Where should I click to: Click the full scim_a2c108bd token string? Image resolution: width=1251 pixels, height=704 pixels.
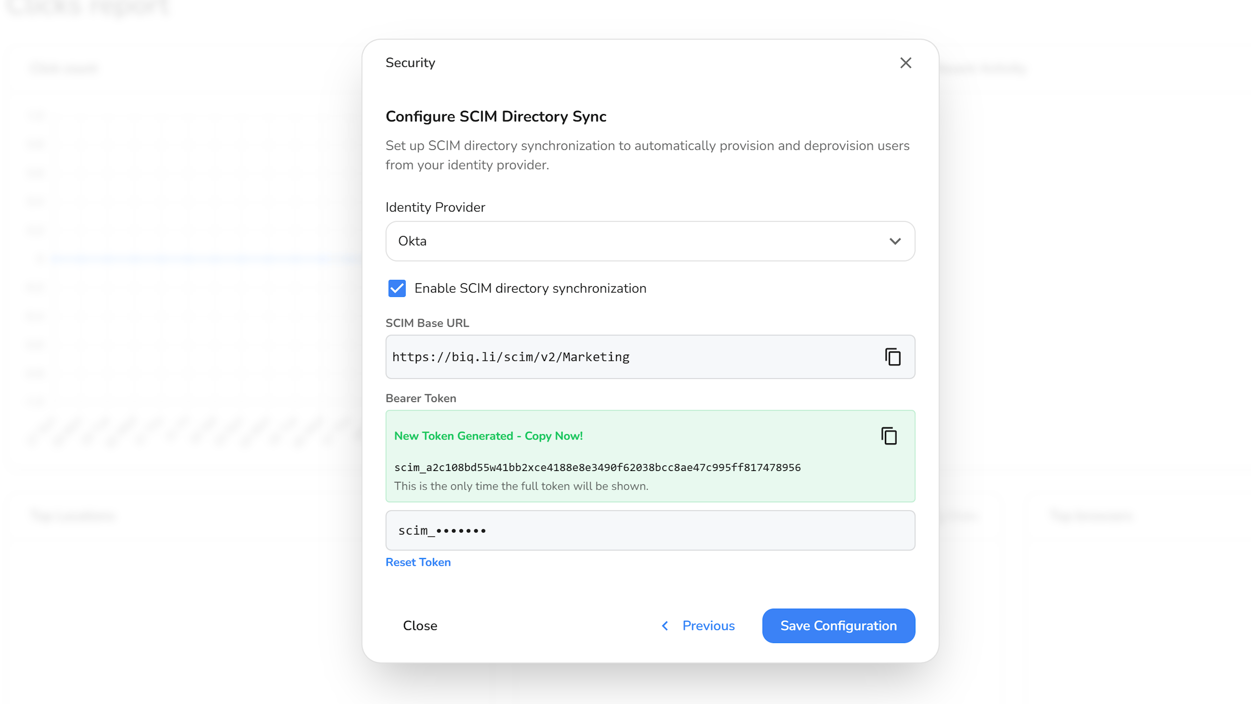pyautogui.click(x=597, y=467)
